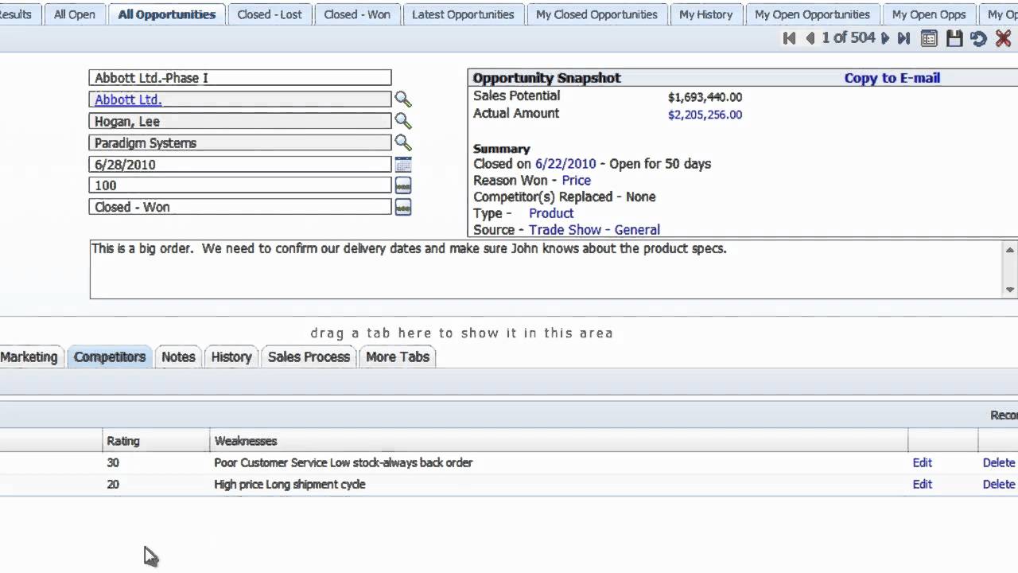Screen dimensions: 1018x573
Task: Switch to the All Open tab
Action: (x=75, y=14)
